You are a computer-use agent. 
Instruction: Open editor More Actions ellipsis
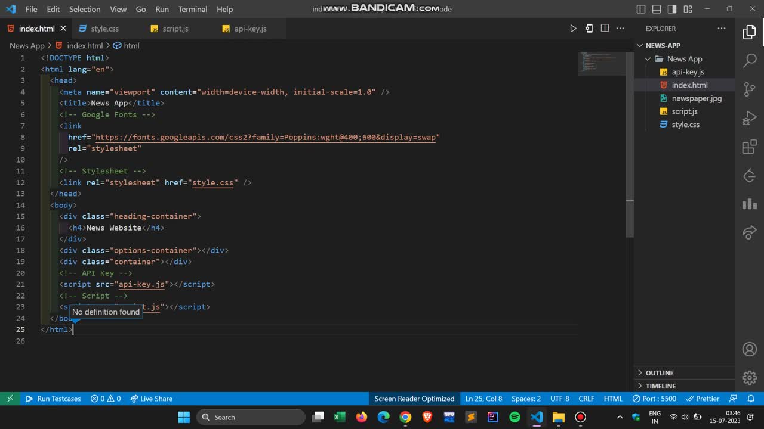coord(620,28)
